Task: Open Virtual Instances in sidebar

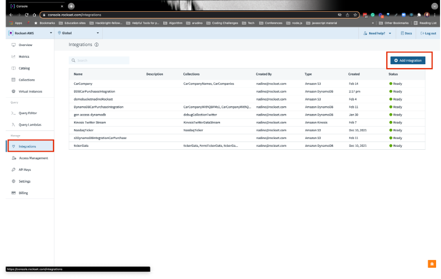Action: click(30, 92)
